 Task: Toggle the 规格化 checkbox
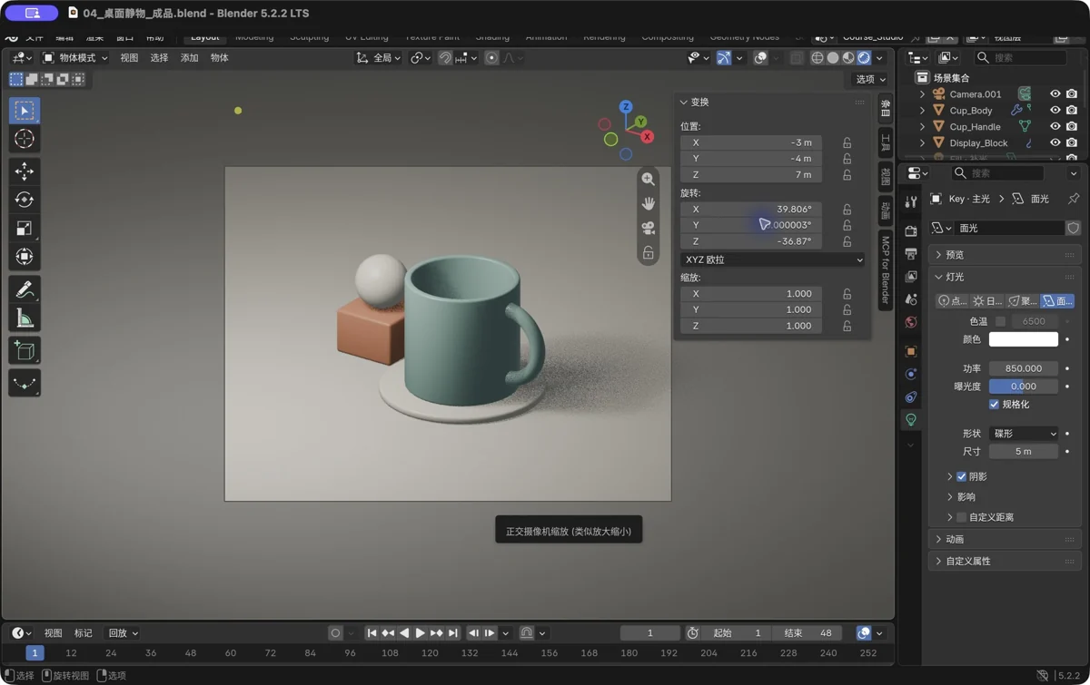pyautogui.click(x=994, y=405)
